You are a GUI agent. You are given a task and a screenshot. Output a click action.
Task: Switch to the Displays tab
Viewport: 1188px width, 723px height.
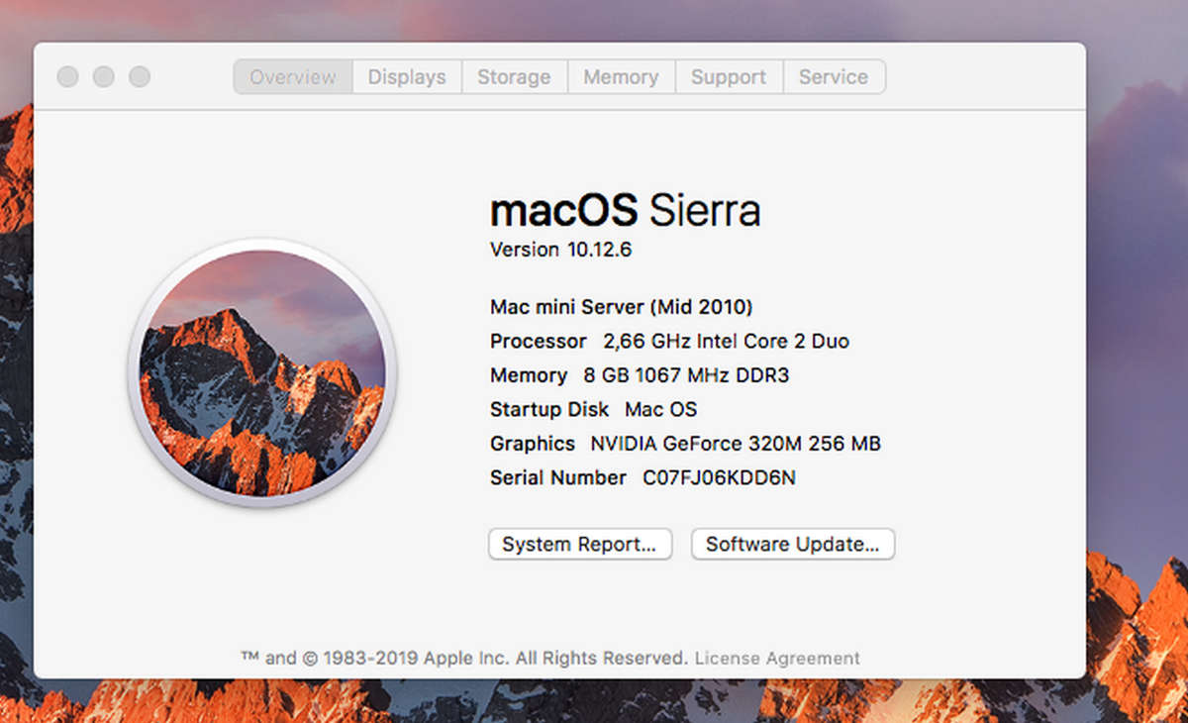[x=406, y=76]
